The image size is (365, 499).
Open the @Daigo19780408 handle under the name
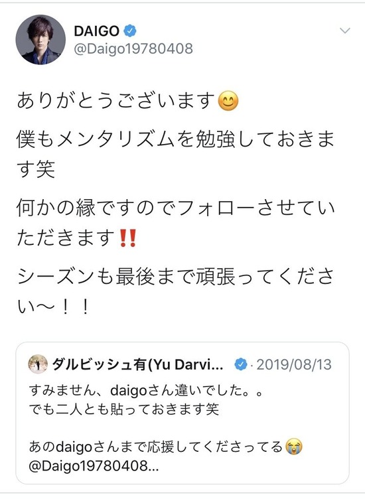[133, 48]
